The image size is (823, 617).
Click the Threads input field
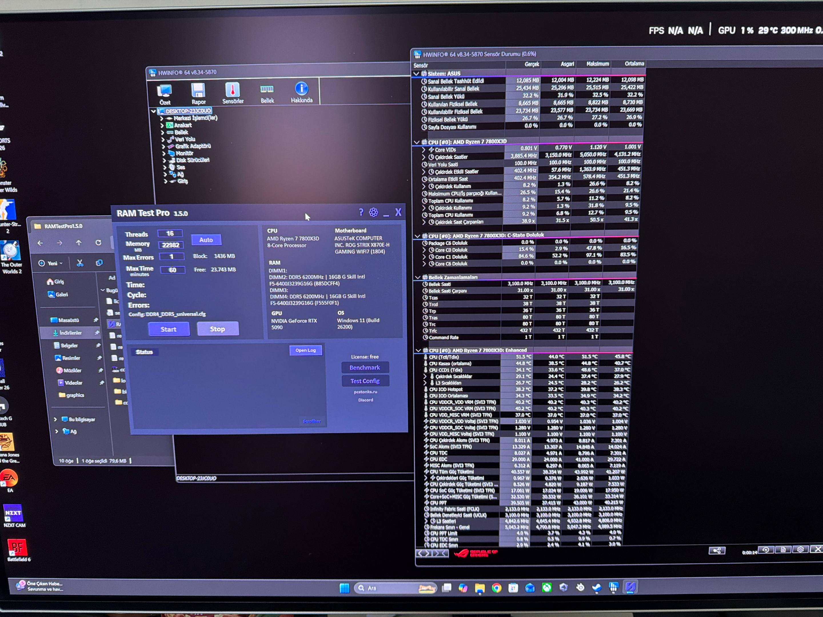pyautogui.click(x=170, y=234)
